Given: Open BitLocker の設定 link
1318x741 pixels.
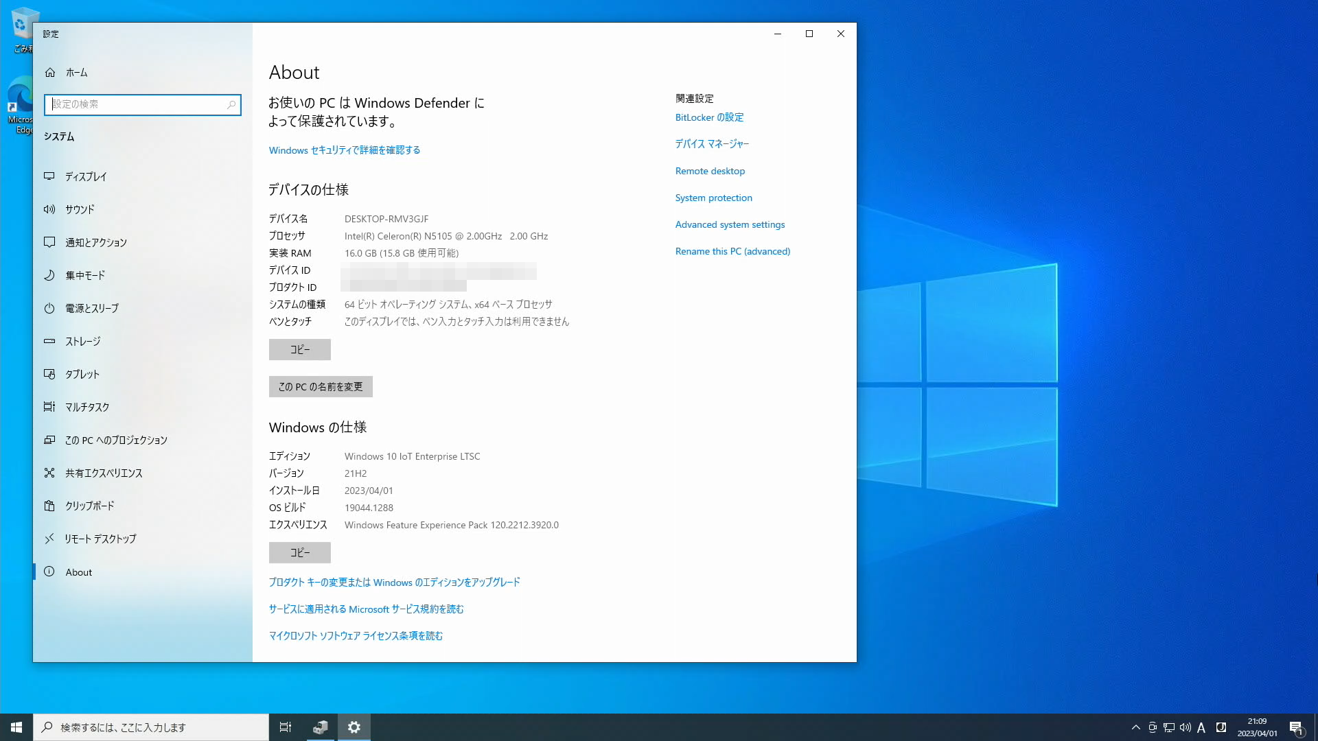Looking at the screenshot, I should (x=709, y=117).
